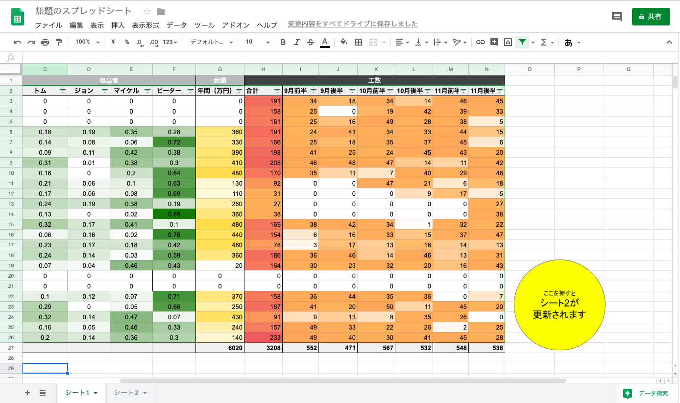Click the Redo arrow icon
680x403 pixels.
[x=31, y=42]
